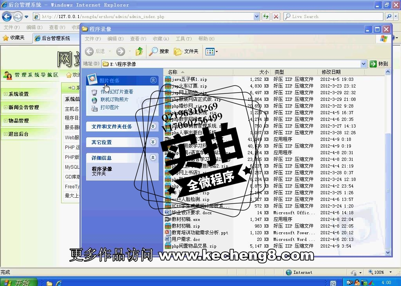Screen dimensions: 401x286
Task: Select the 教材初稿.zip archive icon
Action: pyautogui.click(x=168, y=226)
